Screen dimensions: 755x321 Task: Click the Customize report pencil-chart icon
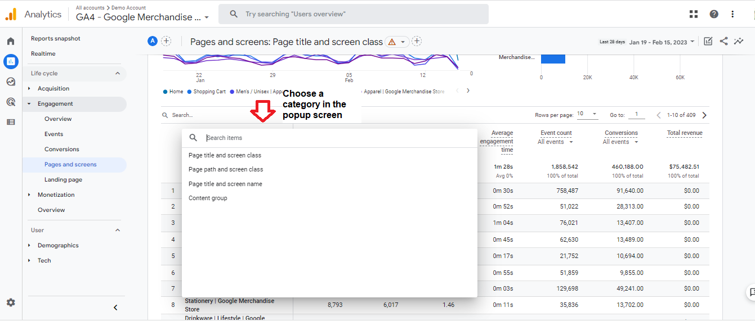[x=708, y=41]
